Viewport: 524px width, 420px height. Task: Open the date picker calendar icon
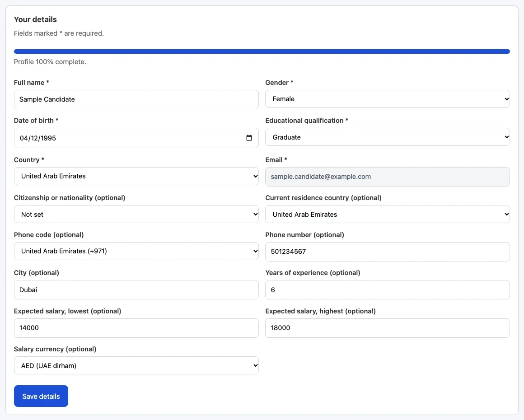coord(249,138)
